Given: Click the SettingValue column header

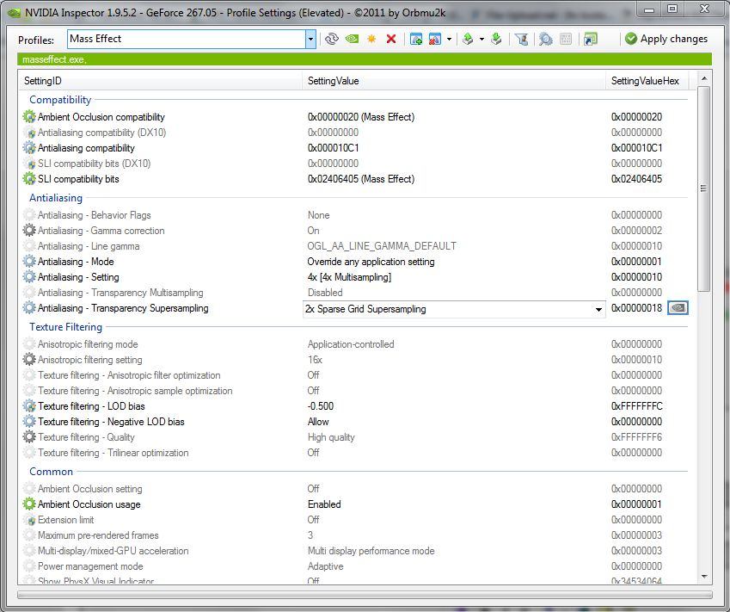Looking at the screenshot, I should (x=453, y=81).
